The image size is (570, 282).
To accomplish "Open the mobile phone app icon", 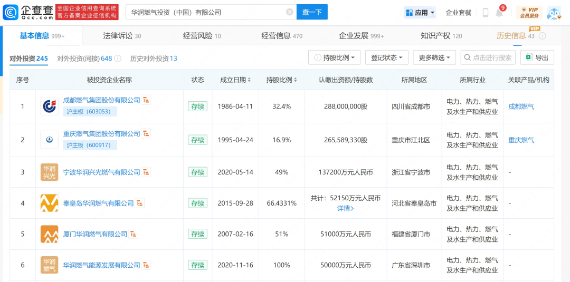I will (486, 12).
